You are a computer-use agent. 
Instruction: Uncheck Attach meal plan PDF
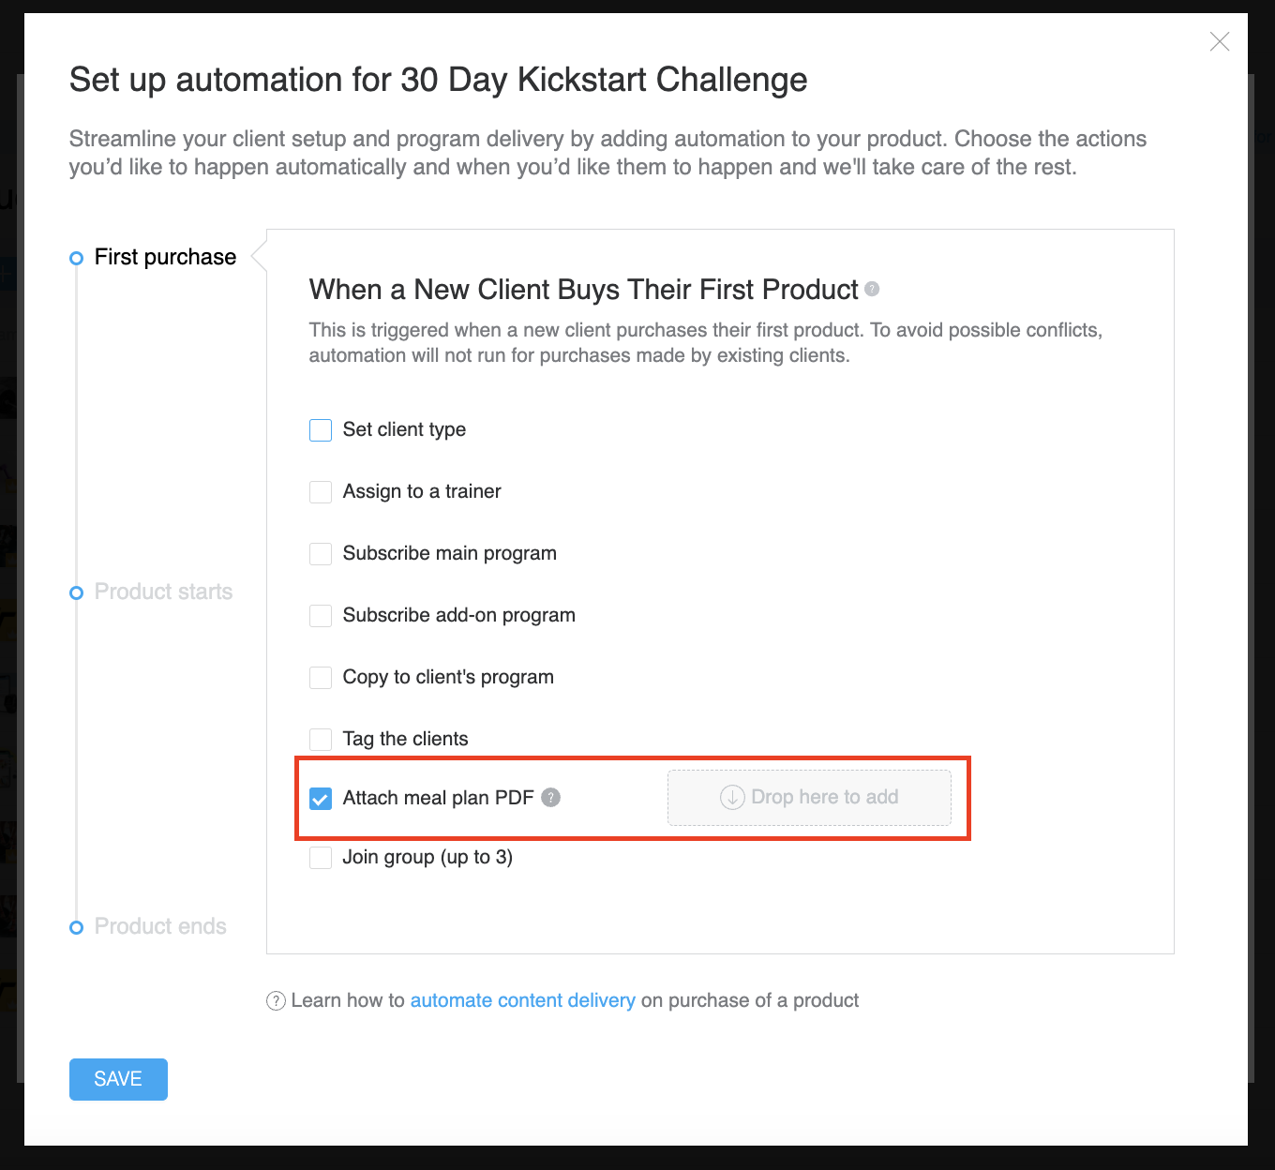(x=321, y=799)
